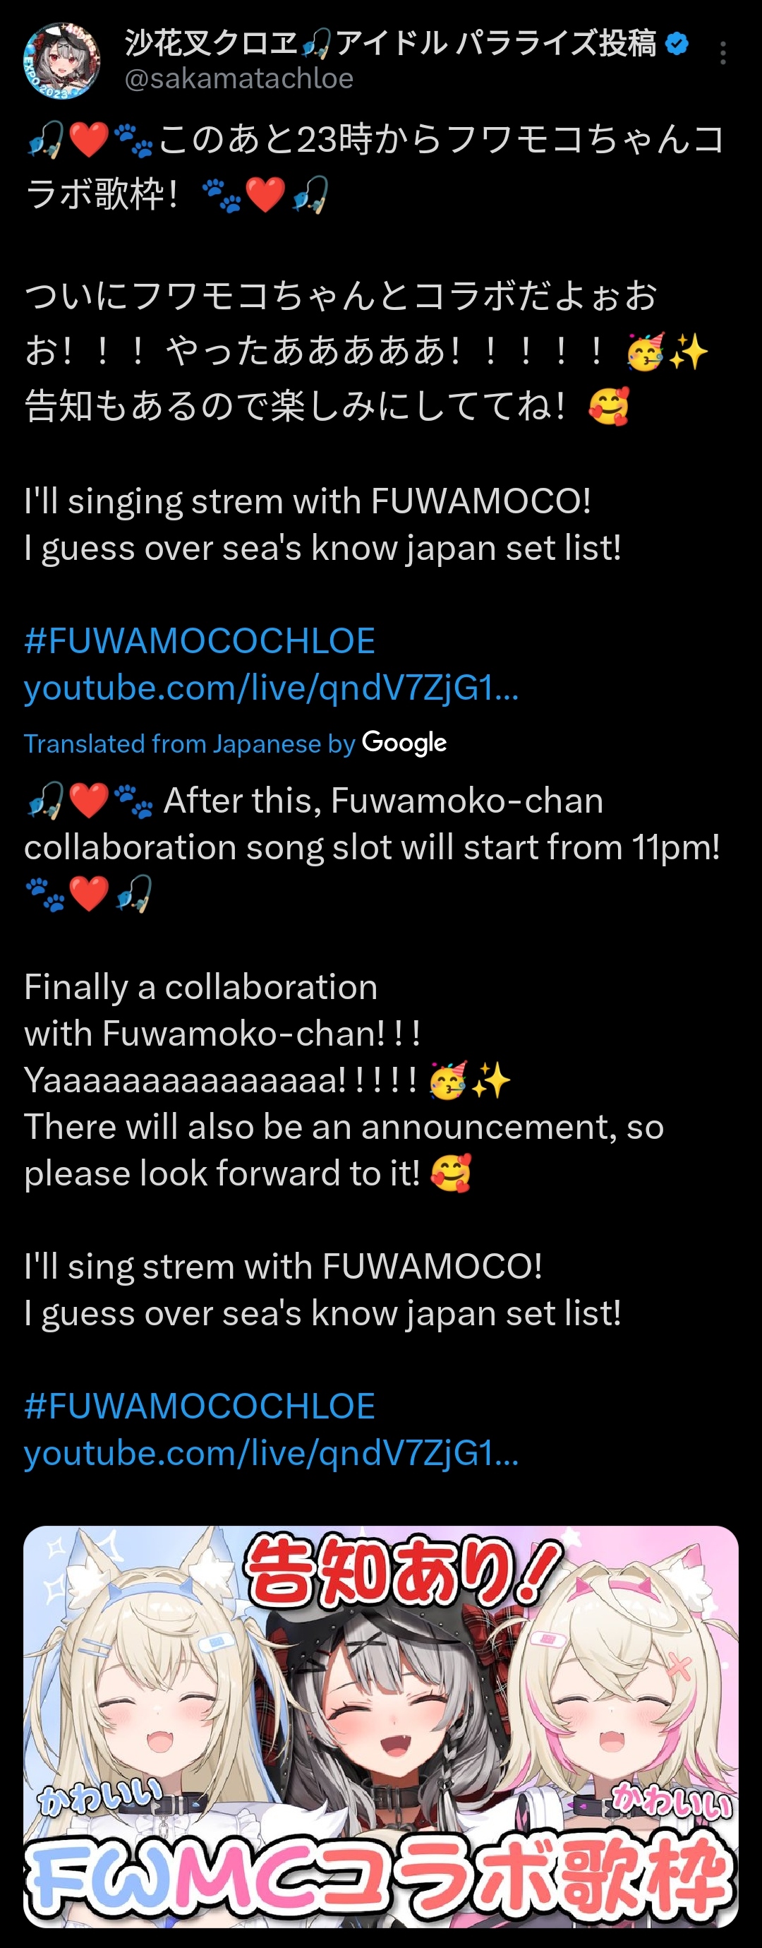Viewport: 762px width, 1948px height.
Task: Tap the fishing pole emoji in display name
Action: click(316, 44)
